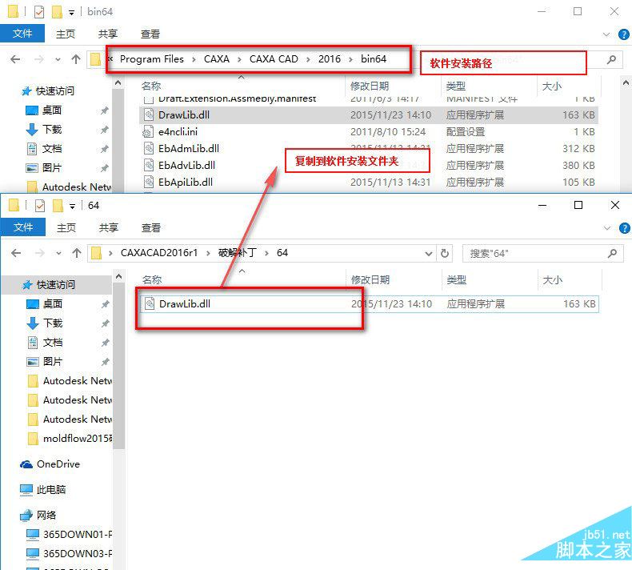The width and height of the screenshot is (632, 570).
Task: Expand the ribbon in the bin64 window
Action: coord(606,34)
